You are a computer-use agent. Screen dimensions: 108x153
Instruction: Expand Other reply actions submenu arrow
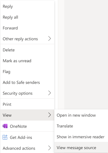pos(49,38)
